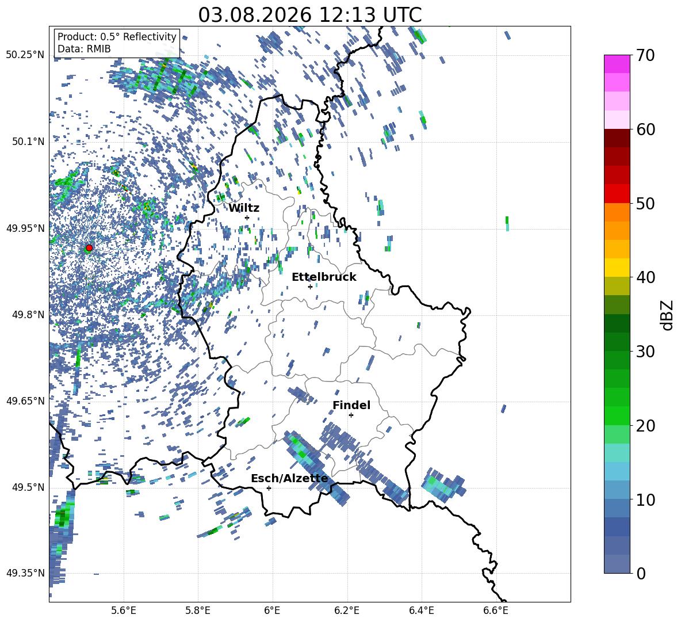Pick the red 50 dBZ colorbar swatch
This screenshot has height=622, width=681.
click(617, 194)
